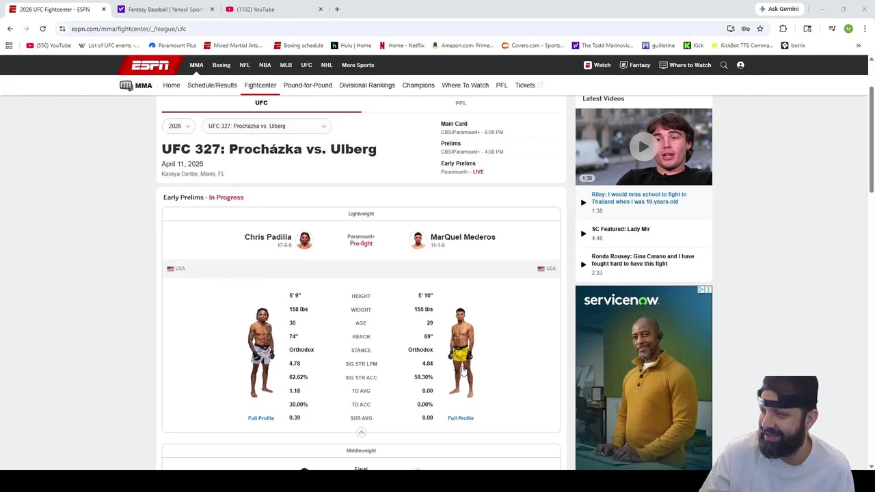Switch to the UFC league tab

pyautogui.click(x=261, y=102)
